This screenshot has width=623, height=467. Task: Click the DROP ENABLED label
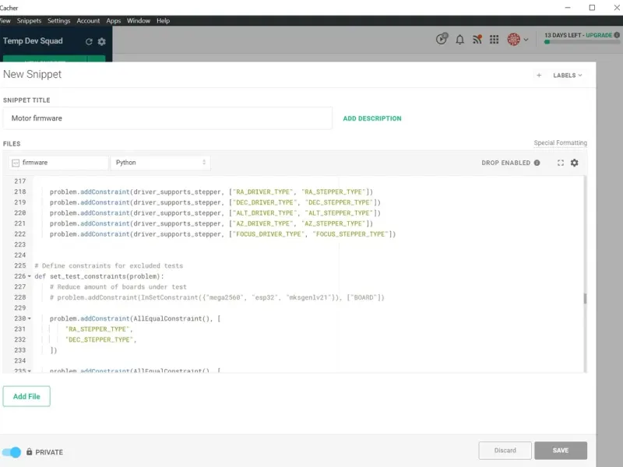click(505, 163)
